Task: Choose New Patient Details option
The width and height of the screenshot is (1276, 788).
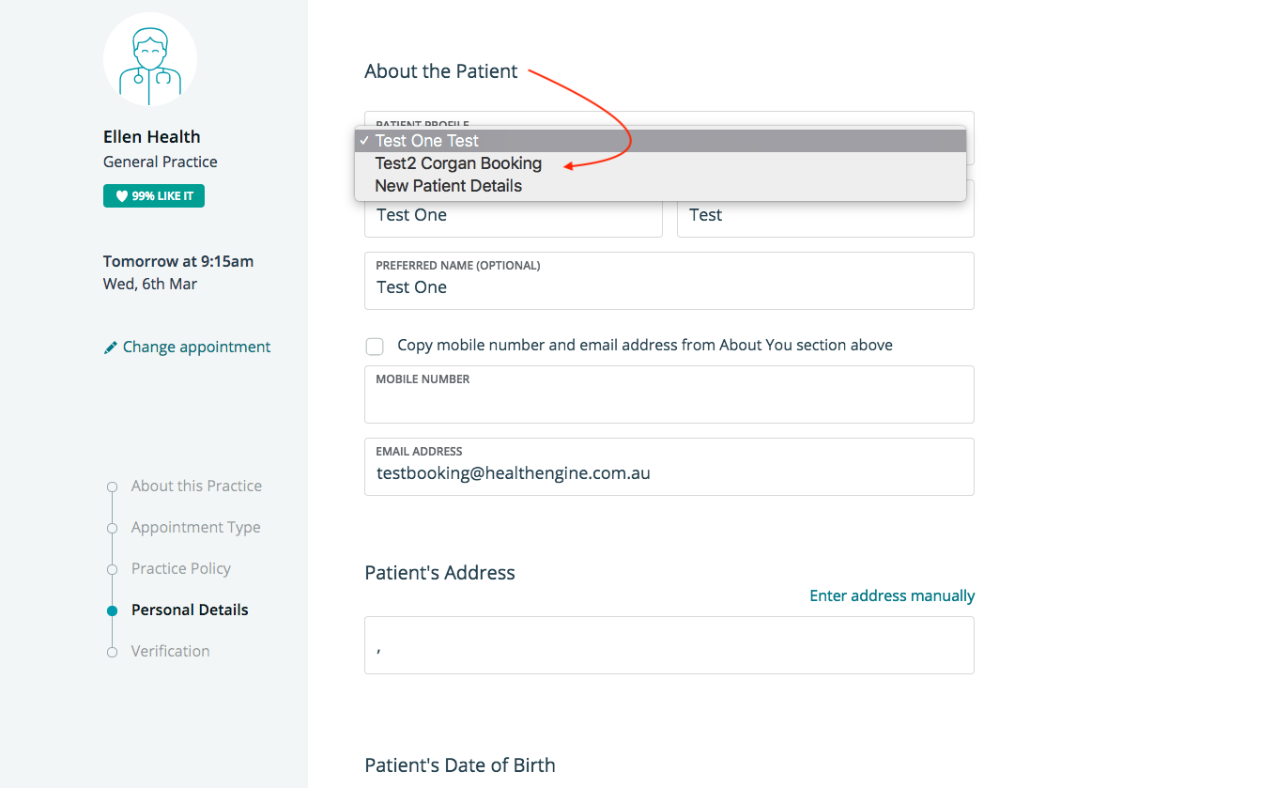Action: [448, 186]
